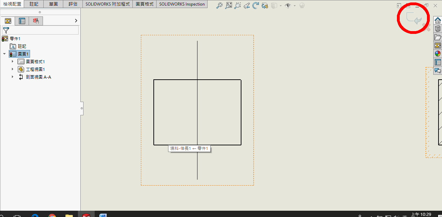Toggle Hide/Show Items eye icon
Screen dimensions: 442x217
point(288,6)
